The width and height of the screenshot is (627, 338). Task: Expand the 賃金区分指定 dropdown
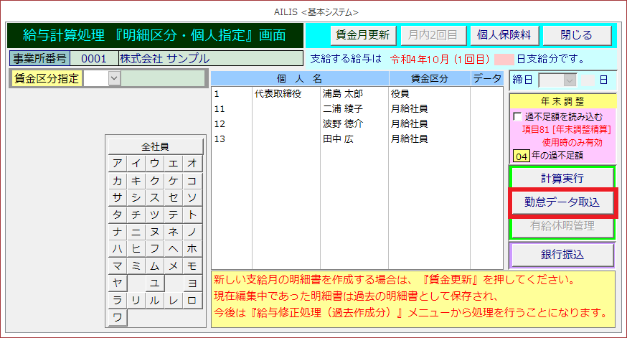point(114,78)
